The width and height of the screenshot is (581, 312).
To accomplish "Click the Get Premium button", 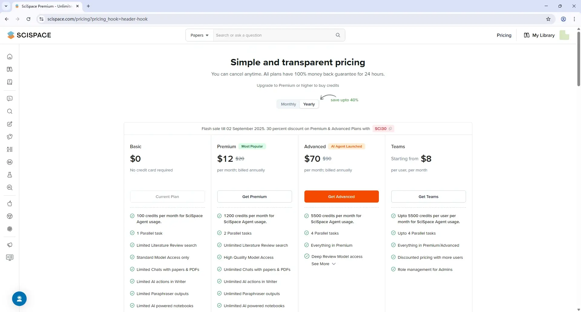I will (x=254, y=197).
